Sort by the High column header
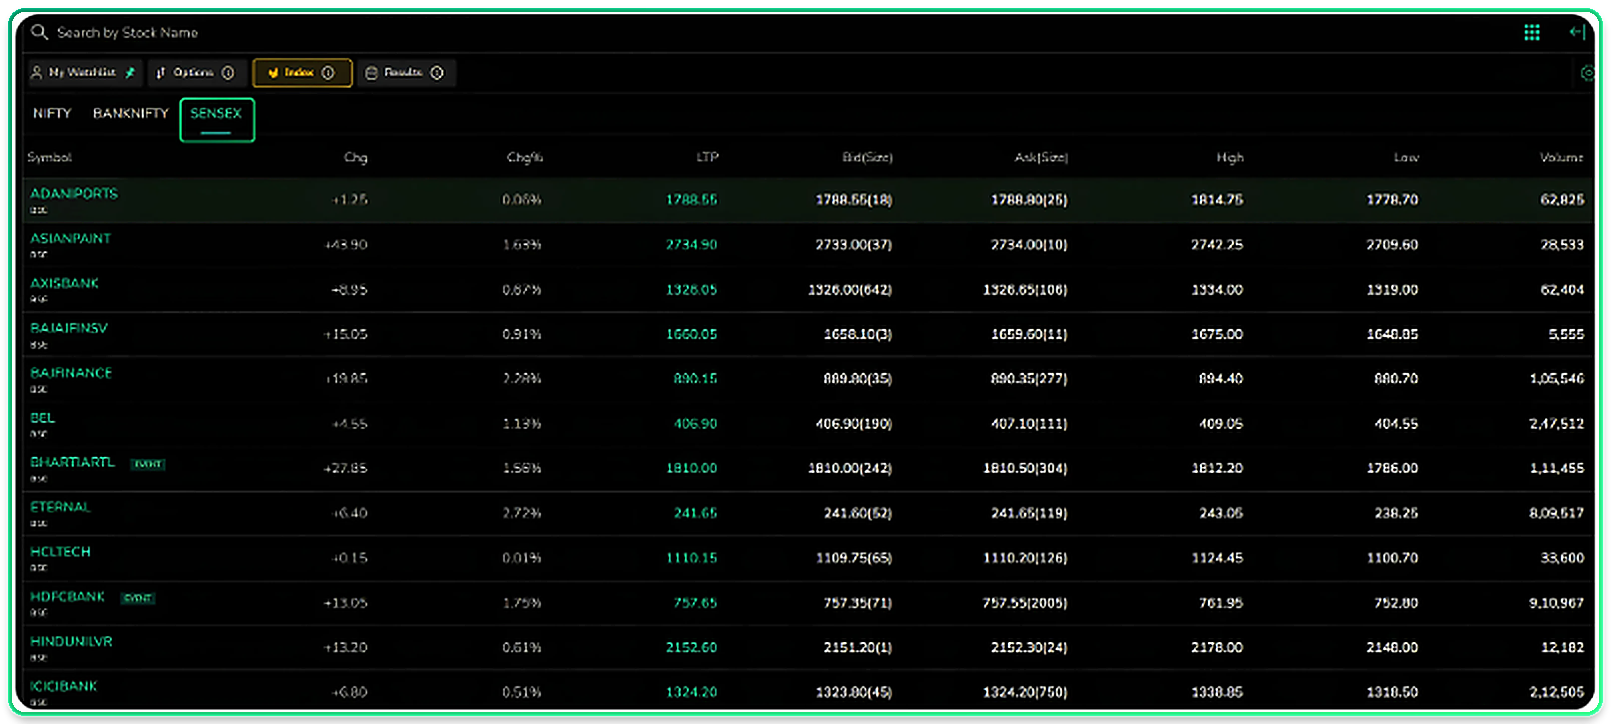Image resolution: width=1611 pixels, height=724 pixels. click(1230, 158)
